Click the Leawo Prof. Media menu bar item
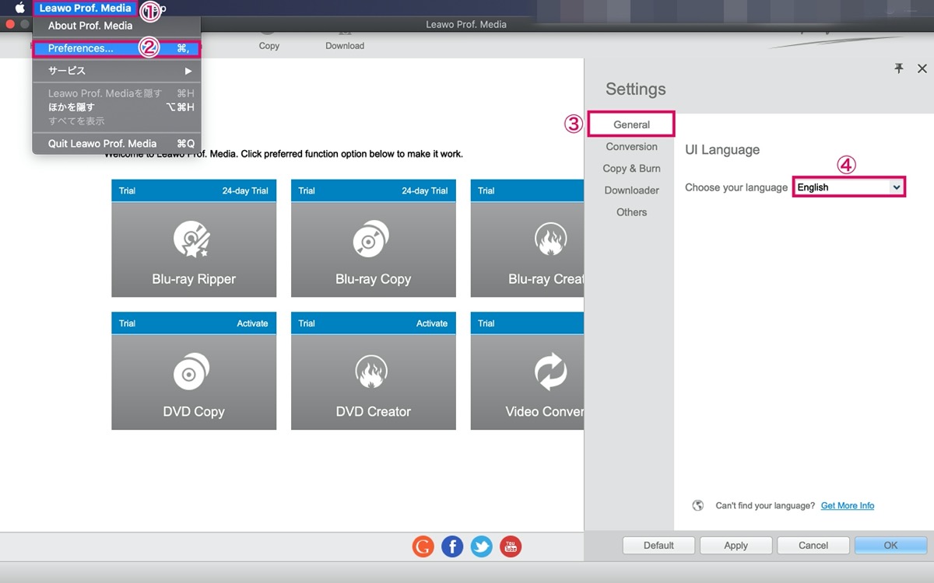 (x=86, y=9)
